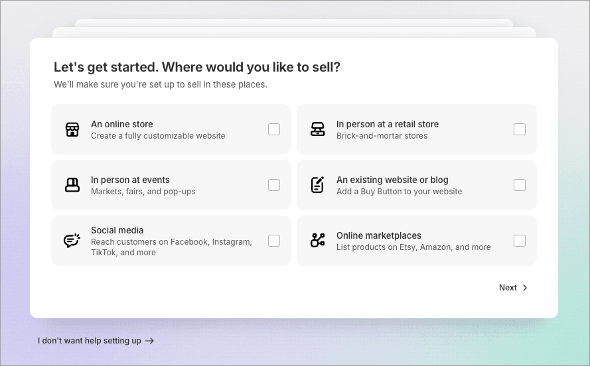Click 'Add a Buy Button to your website' text

(400, 191)
